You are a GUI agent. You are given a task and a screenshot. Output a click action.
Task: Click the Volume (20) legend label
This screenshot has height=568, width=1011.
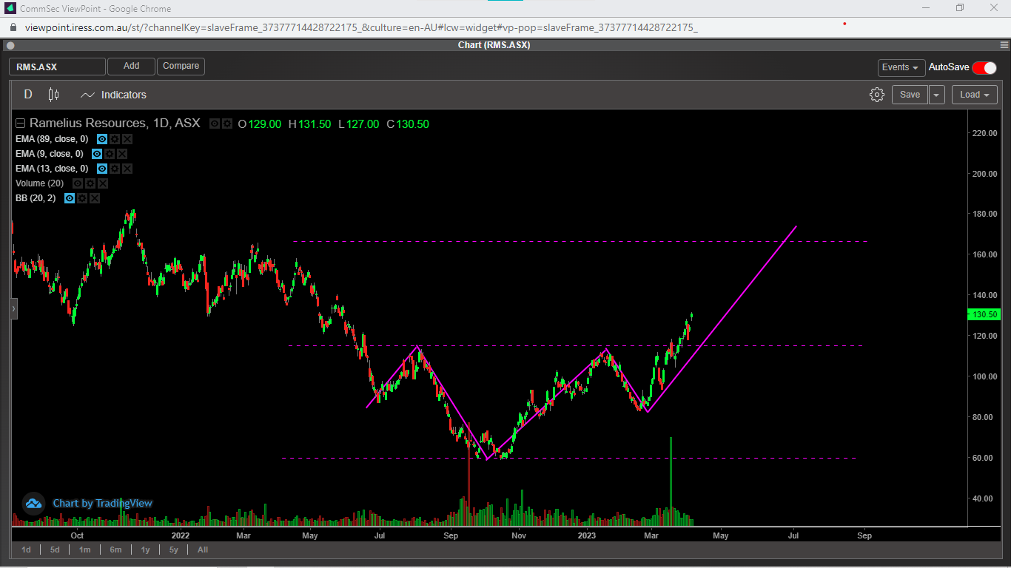(40, 183)
